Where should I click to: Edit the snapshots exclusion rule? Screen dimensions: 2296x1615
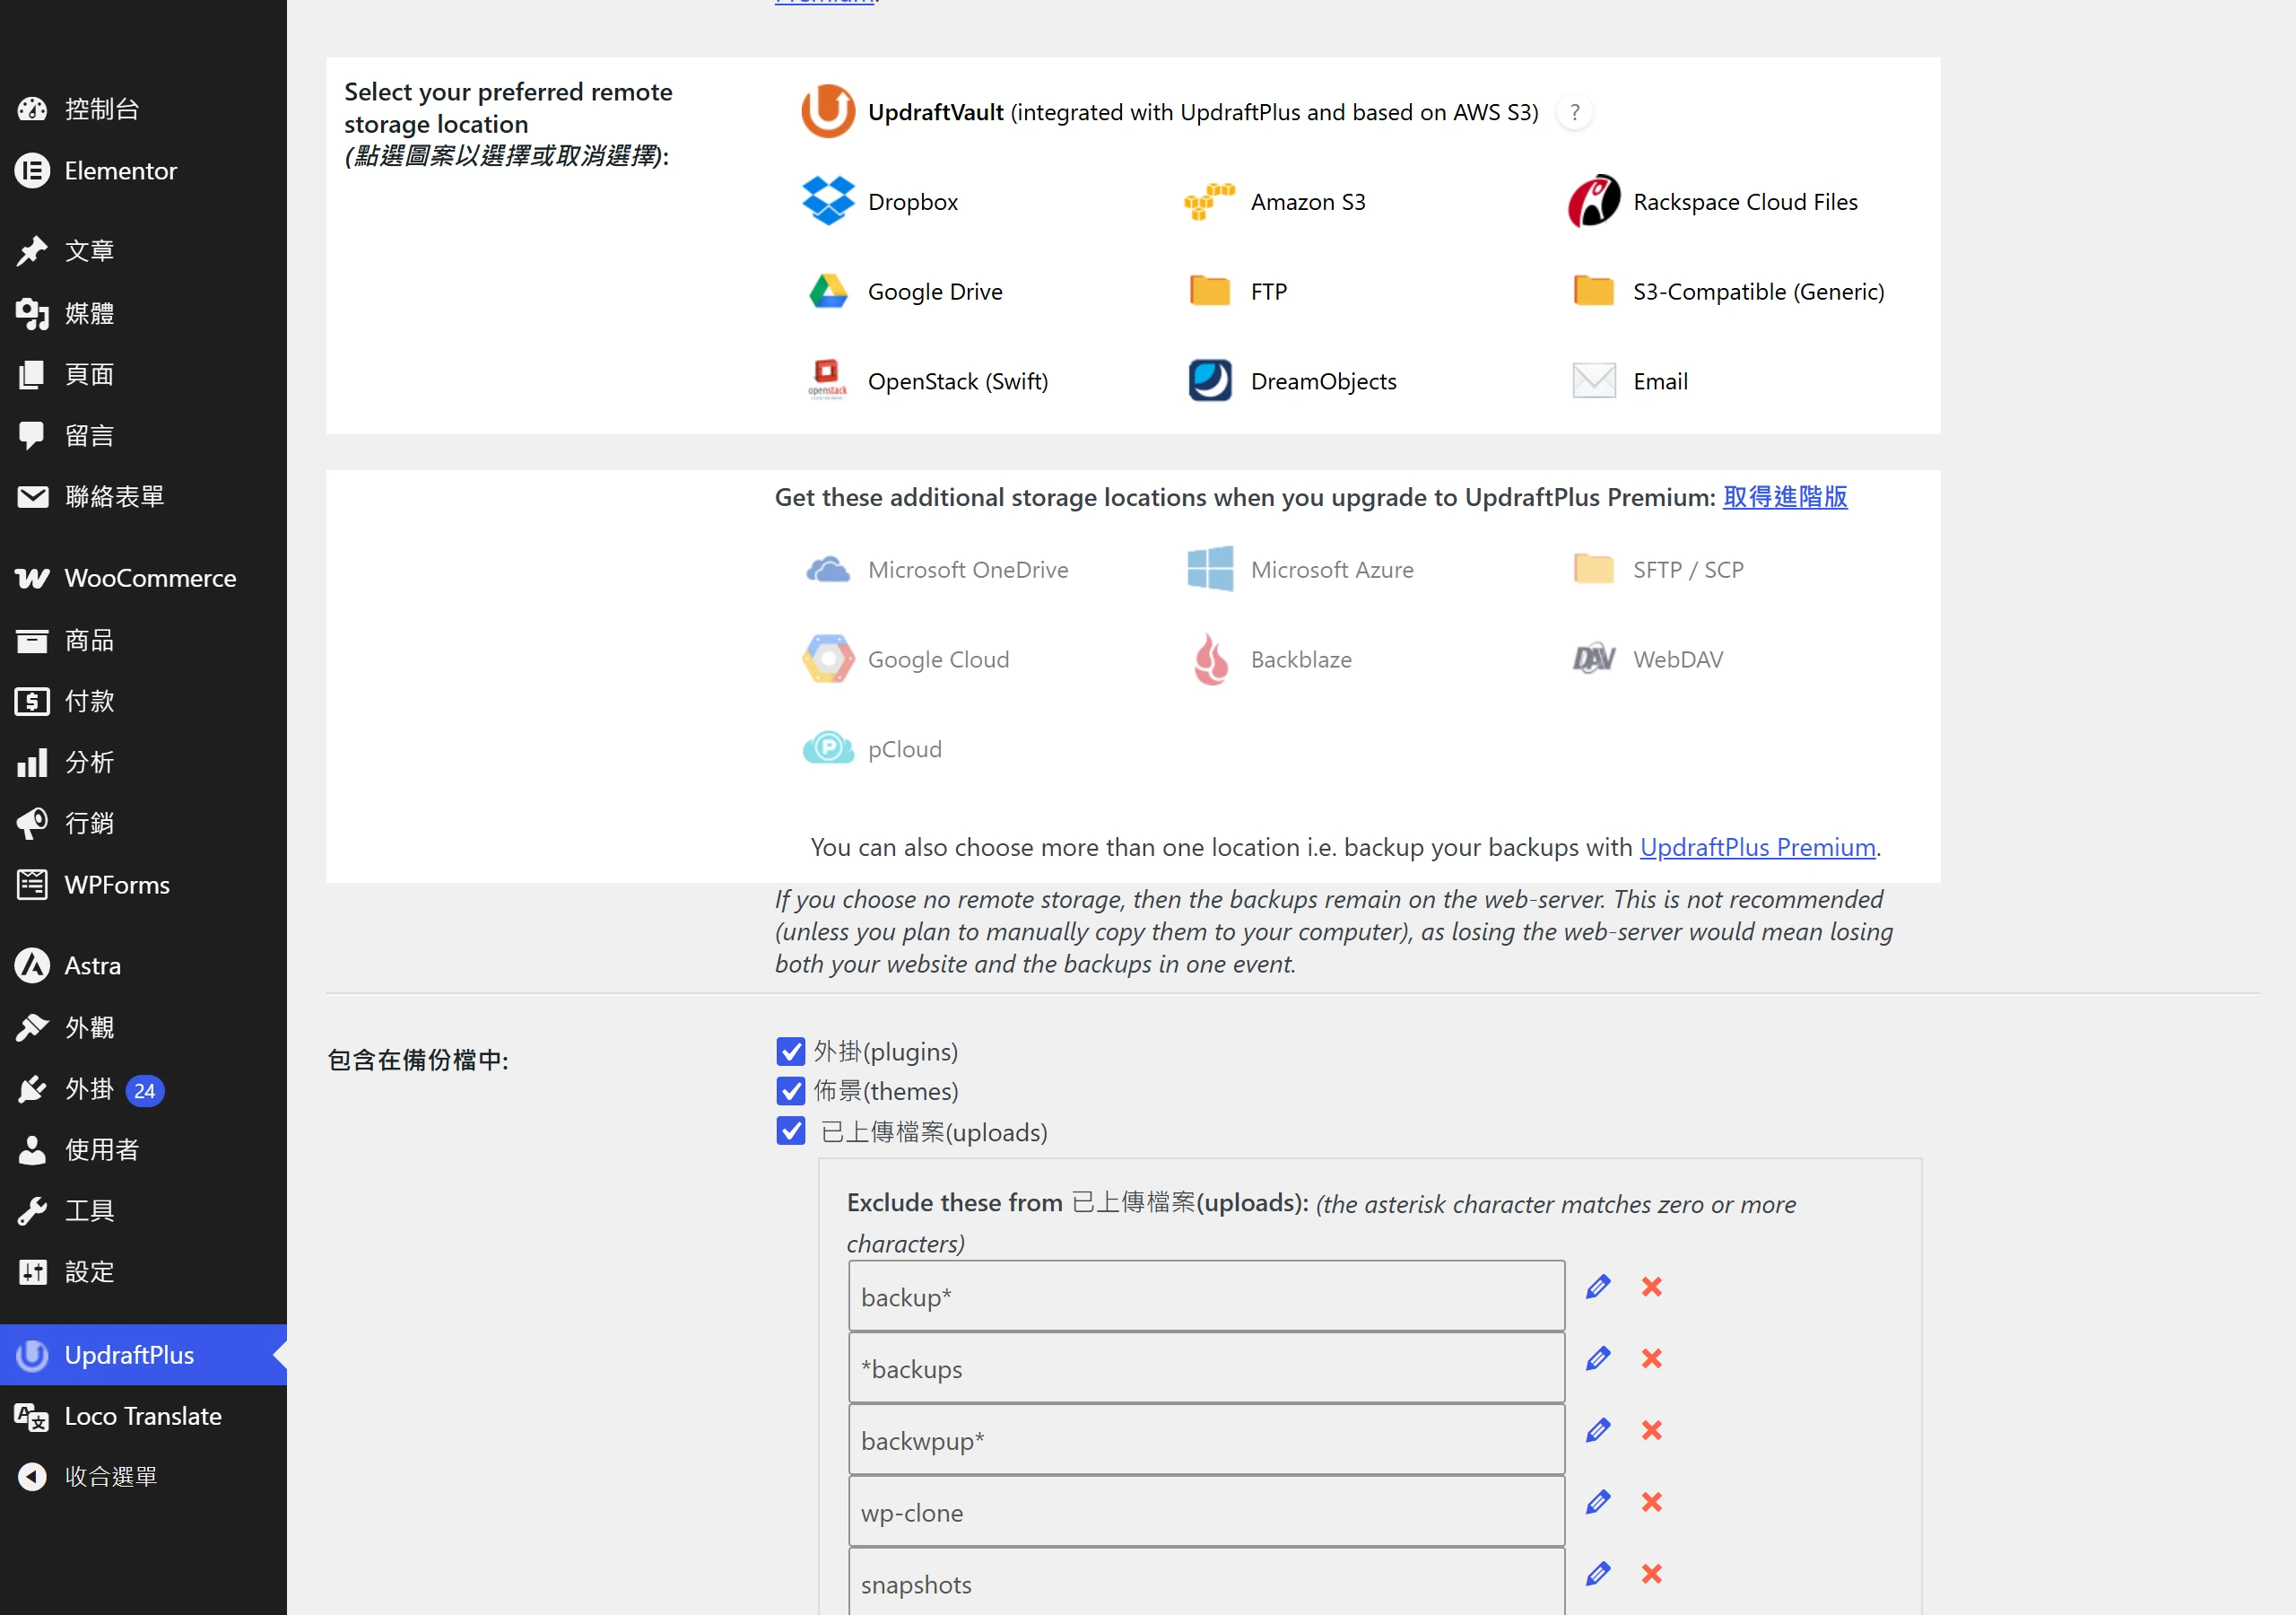pyautogui.click(x=1598, y=1574)
